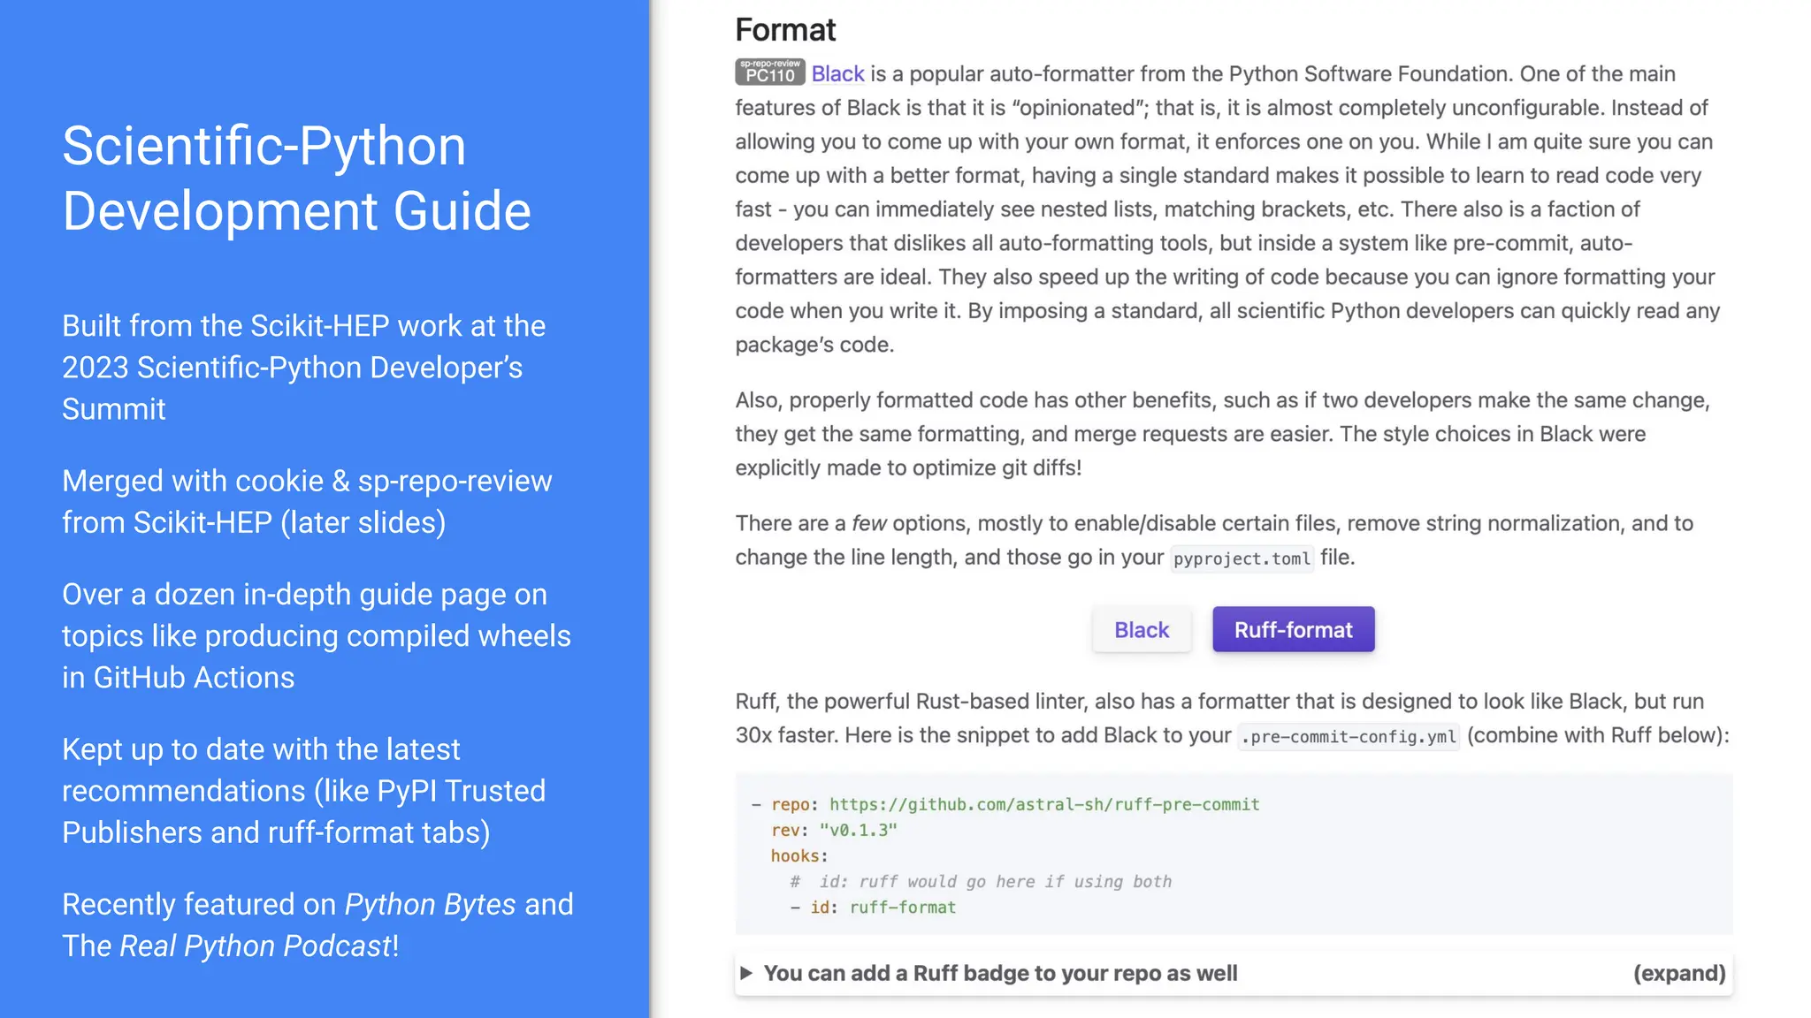Screen dimensions: 1811x1018
Task: Click the italic word 'few' in options paragraph
Action: 868,523
